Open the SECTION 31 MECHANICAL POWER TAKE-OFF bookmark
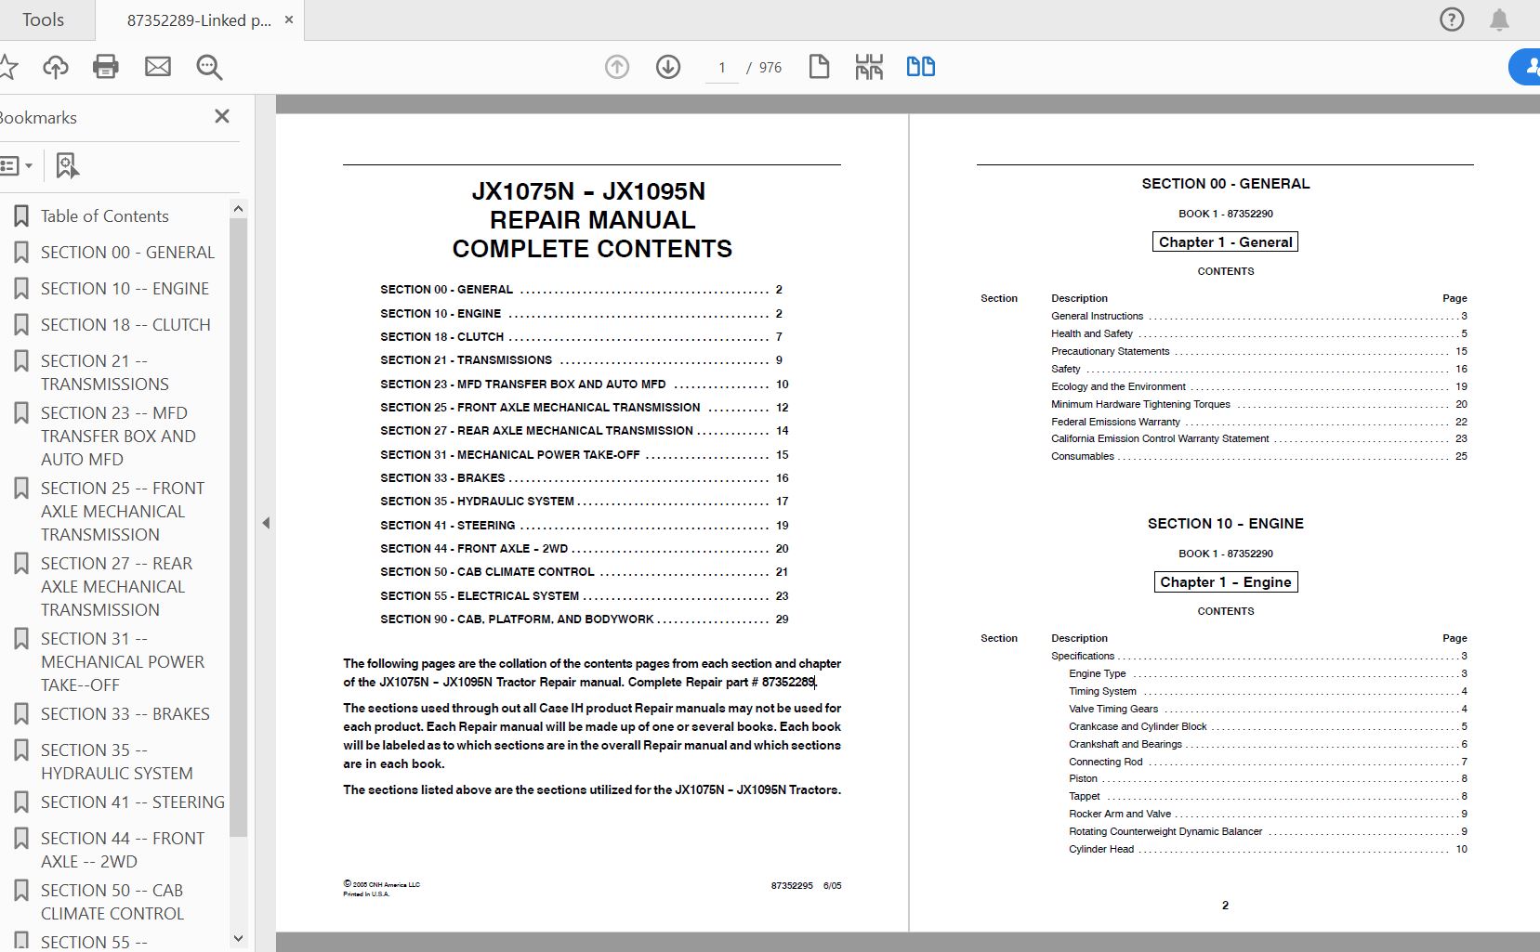The image size is (1540, 952). [123, 662]
